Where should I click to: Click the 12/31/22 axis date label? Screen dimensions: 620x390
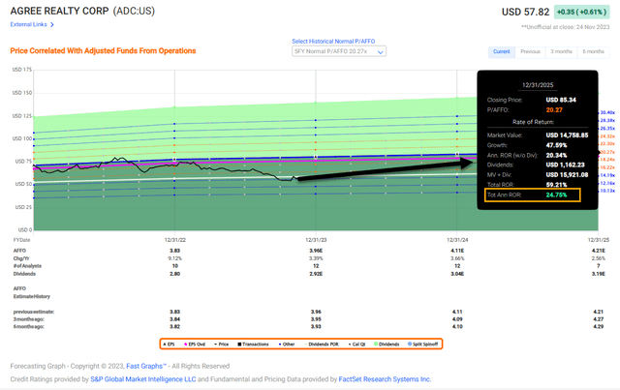(x=174, y=240)
